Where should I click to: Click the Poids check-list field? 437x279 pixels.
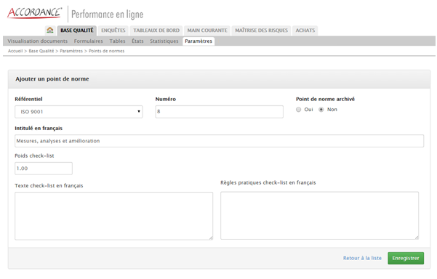tap(44, 169)
